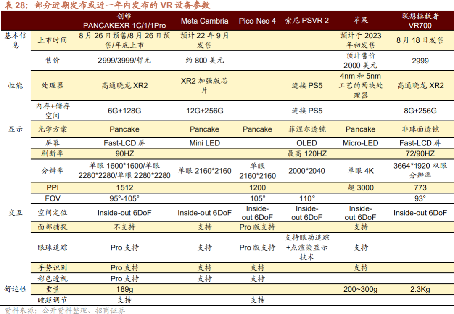Click the '12G+256G' memory cell
454x314 pixels.
click(204, 111)
